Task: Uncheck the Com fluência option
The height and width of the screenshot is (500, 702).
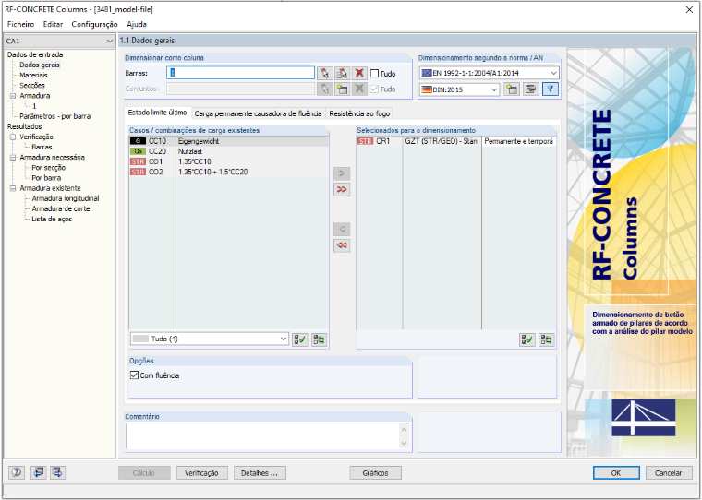Action: [x=134, y=375]
